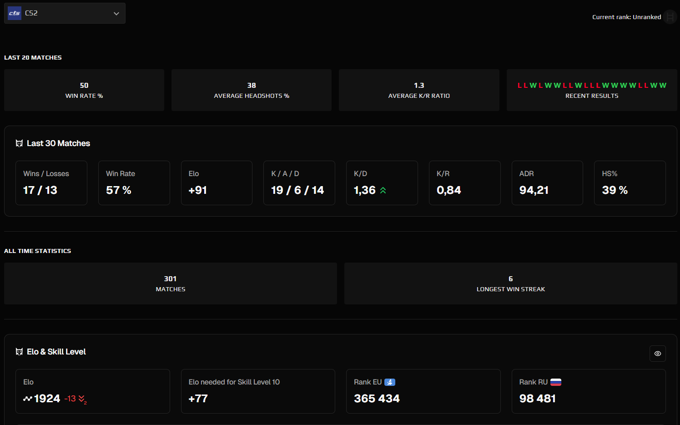Click the Longest Win Streak card
Viewport: 680px width, 425px height.
pos(510,283)
